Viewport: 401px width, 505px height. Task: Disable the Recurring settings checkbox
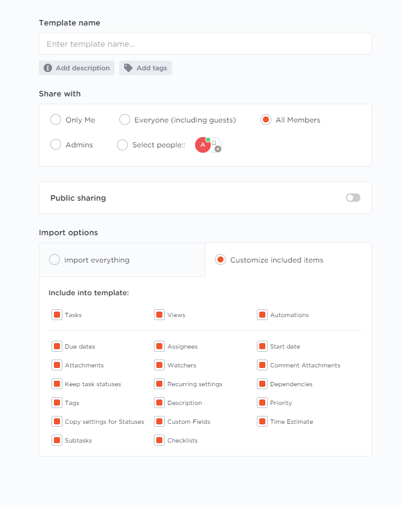point(159,384)
